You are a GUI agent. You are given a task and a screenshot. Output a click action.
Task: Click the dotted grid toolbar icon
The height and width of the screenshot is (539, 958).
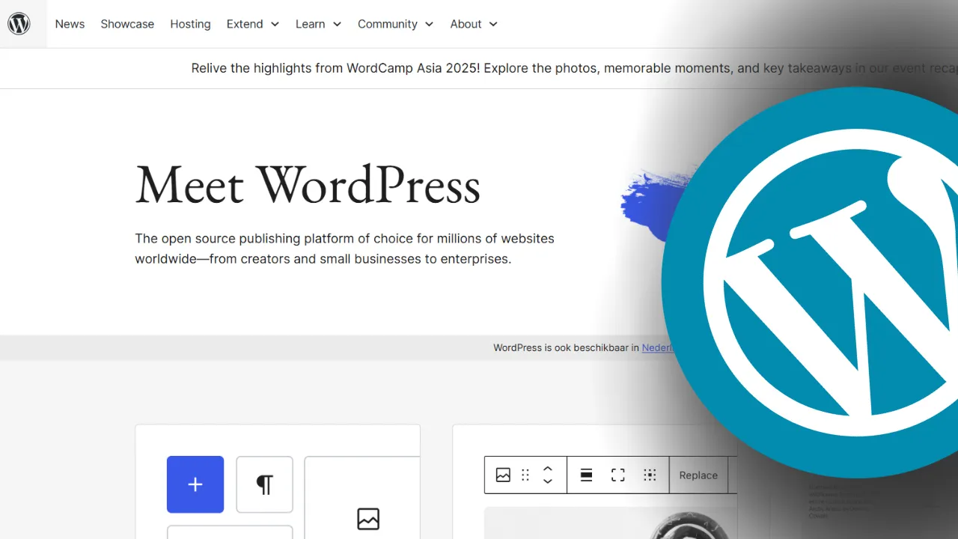pyautogui.click(x=650, y=475)
